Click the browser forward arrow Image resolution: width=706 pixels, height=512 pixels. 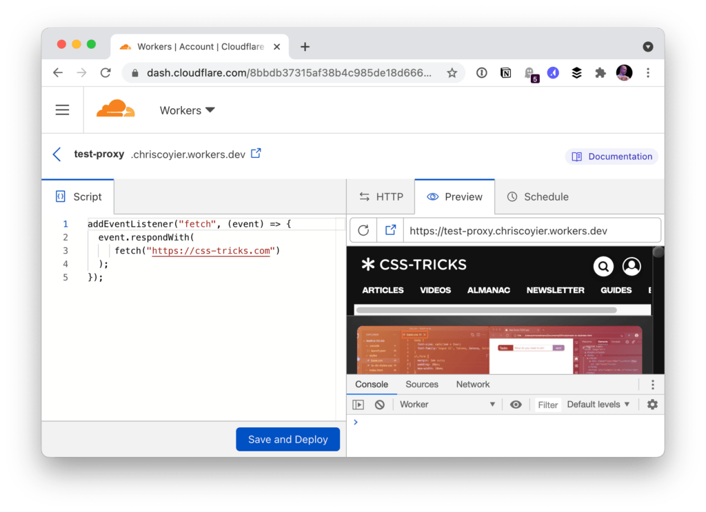81,73
